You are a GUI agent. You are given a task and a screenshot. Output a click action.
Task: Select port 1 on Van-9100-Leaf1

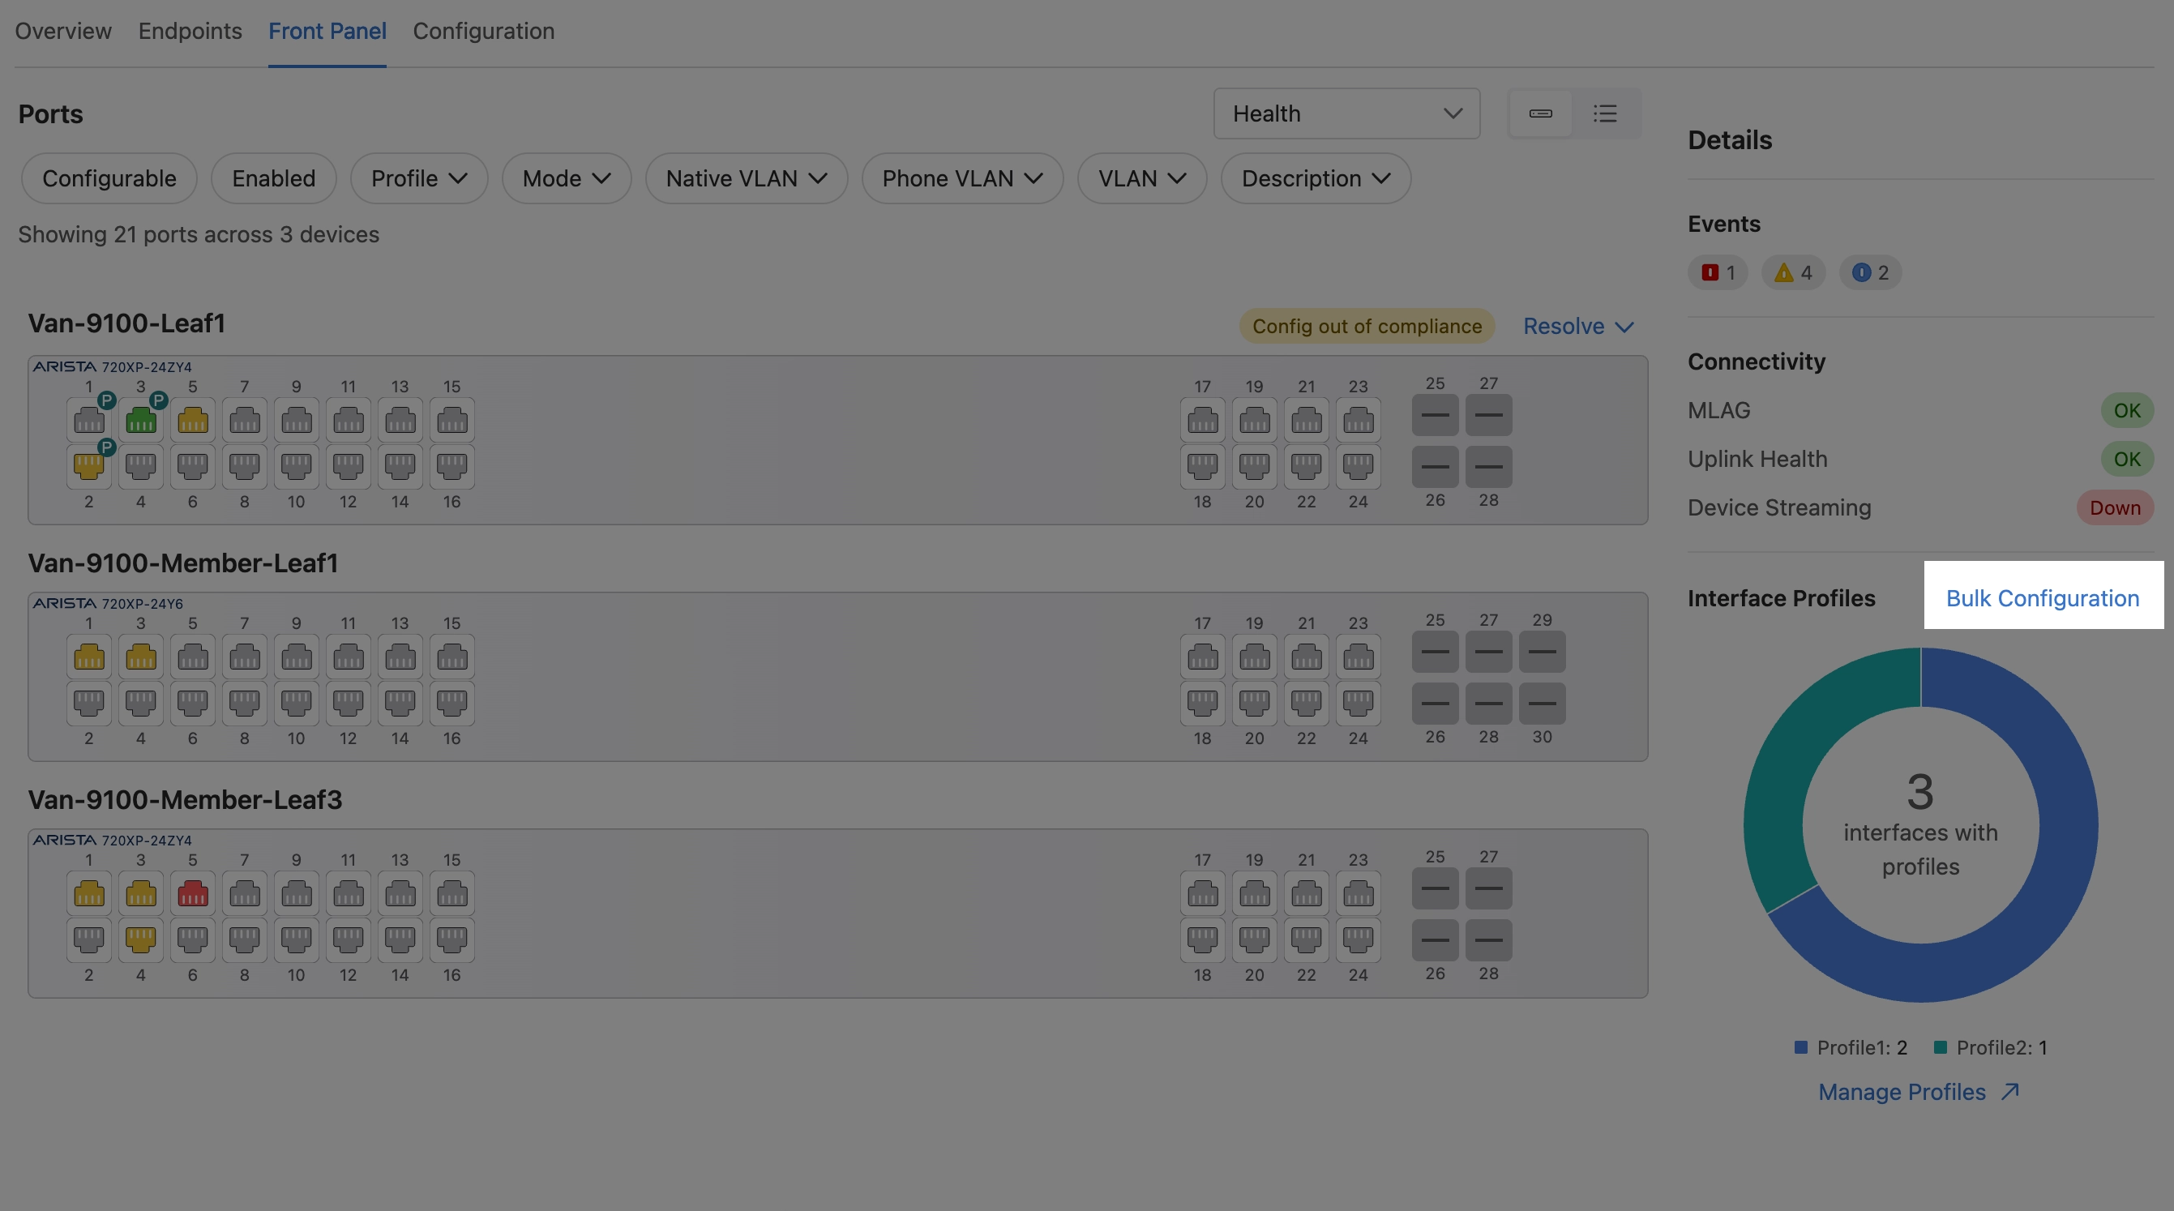pyautogui.click(x=88, y=419)
